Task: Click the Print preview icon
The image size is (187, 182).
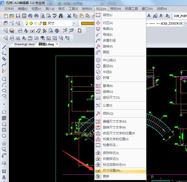Action: pyautogui.click(x=42, y=16)
